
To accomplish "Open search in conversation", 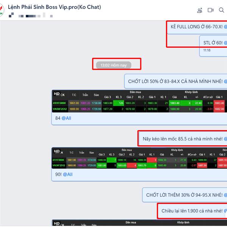I will coord(221,10).
